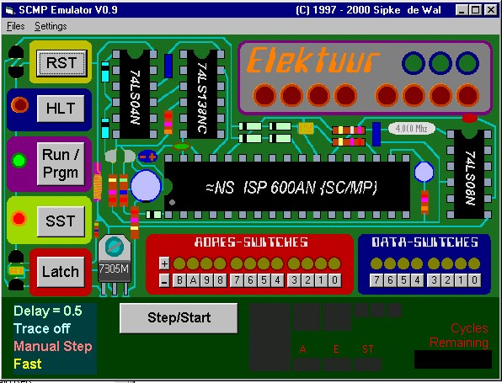The width and height of the screenshot is (502, 383).
Task: Click the 74LS08N chip graphic
Action: [469, 174]
